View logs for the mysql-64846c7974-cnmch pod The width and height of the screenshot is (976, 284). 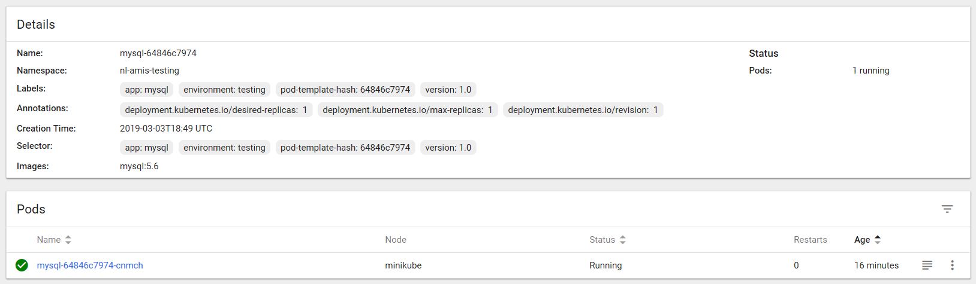click(927, 265)
